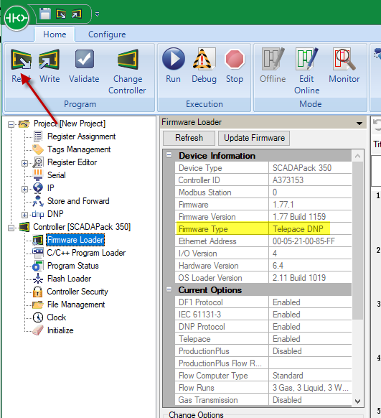Viewport: 381px width, 418px height.
Task: Click the Debug warning icon
Action: 204,59
